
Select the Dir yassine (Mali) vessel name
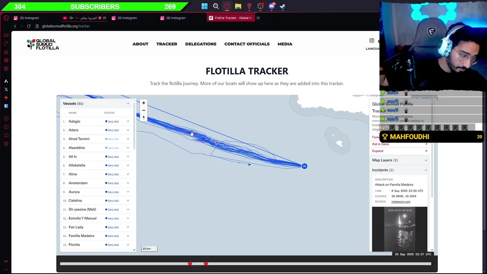82,209
